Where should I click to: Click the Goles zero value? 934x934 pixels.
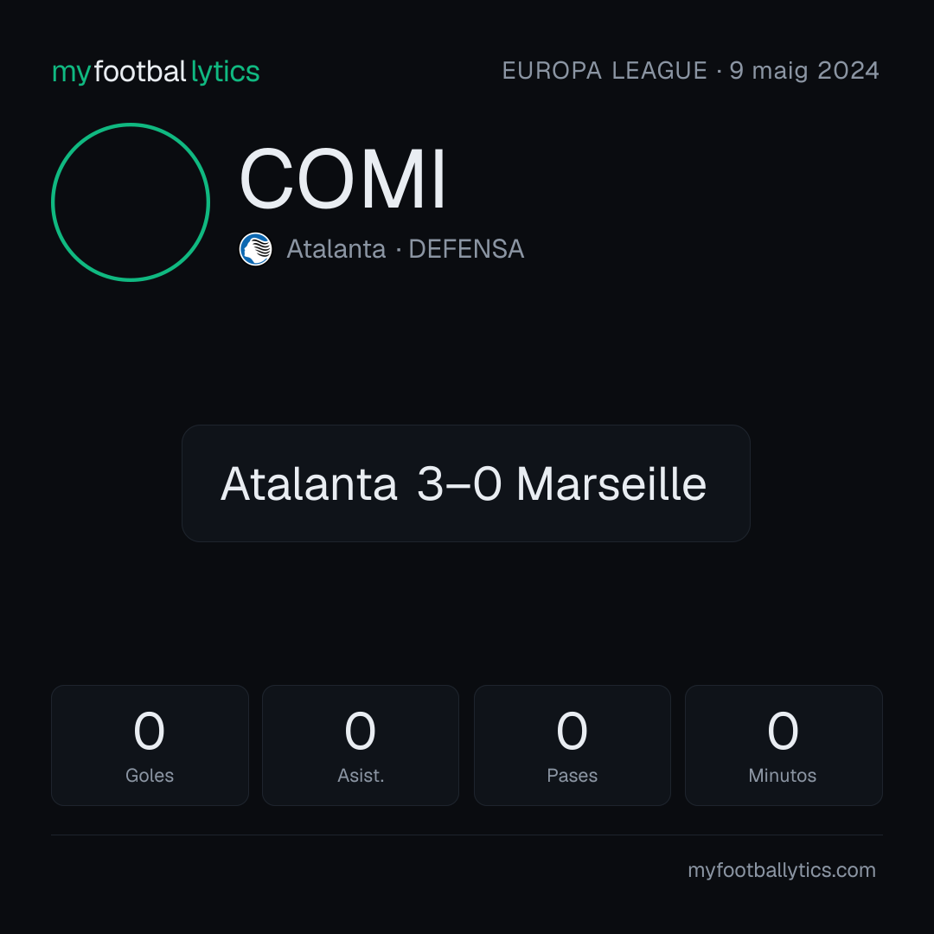(x=149, y=731)
